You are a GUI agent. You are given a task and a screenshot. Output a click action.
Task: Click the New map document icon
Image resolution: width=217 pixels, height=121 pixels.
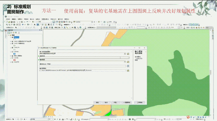[x=7, y=22]
